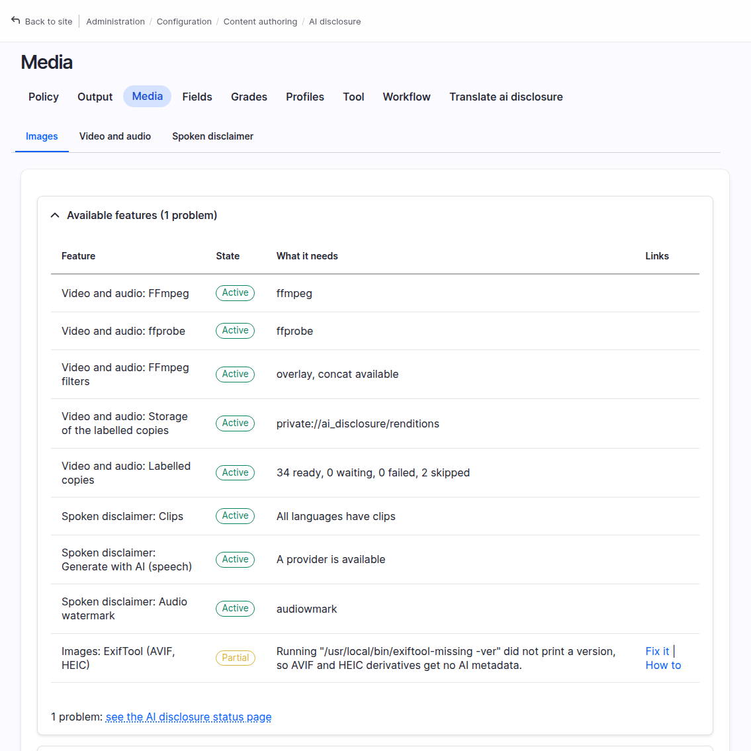Screen dimensions: 751x751
Task: Select the Images secondary tab
Action: [42, 136]
